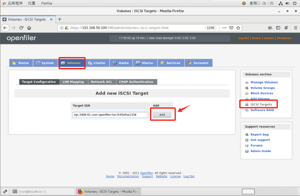The image size is (300, 196).
Task: Open iSCSI Targets sidebar link
Action: coord(261,104)
